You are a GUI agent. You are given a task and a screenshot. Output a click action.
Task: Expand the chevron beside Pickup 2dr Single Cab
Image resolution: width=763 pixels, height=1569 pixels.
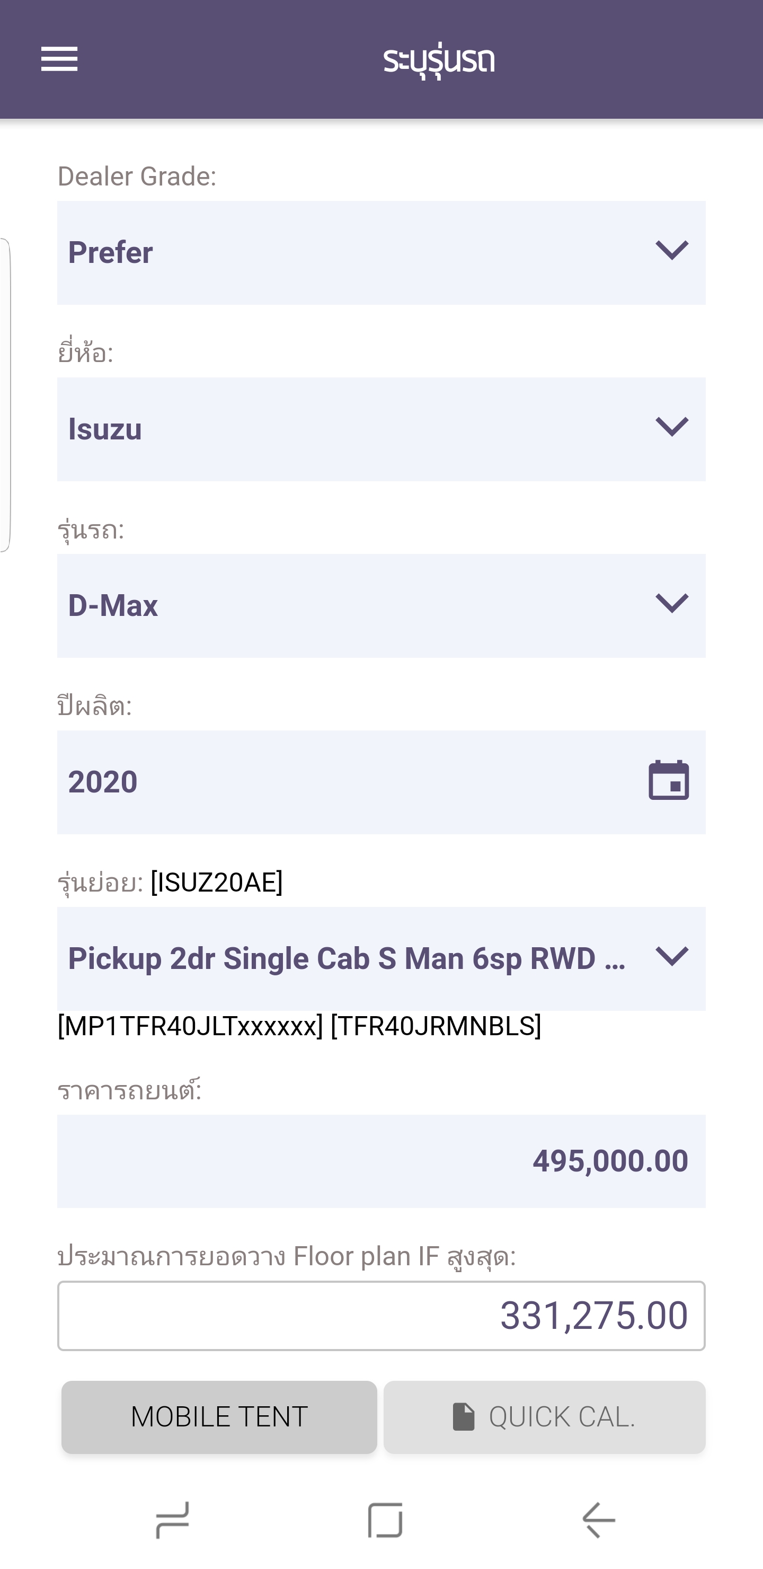672,957
